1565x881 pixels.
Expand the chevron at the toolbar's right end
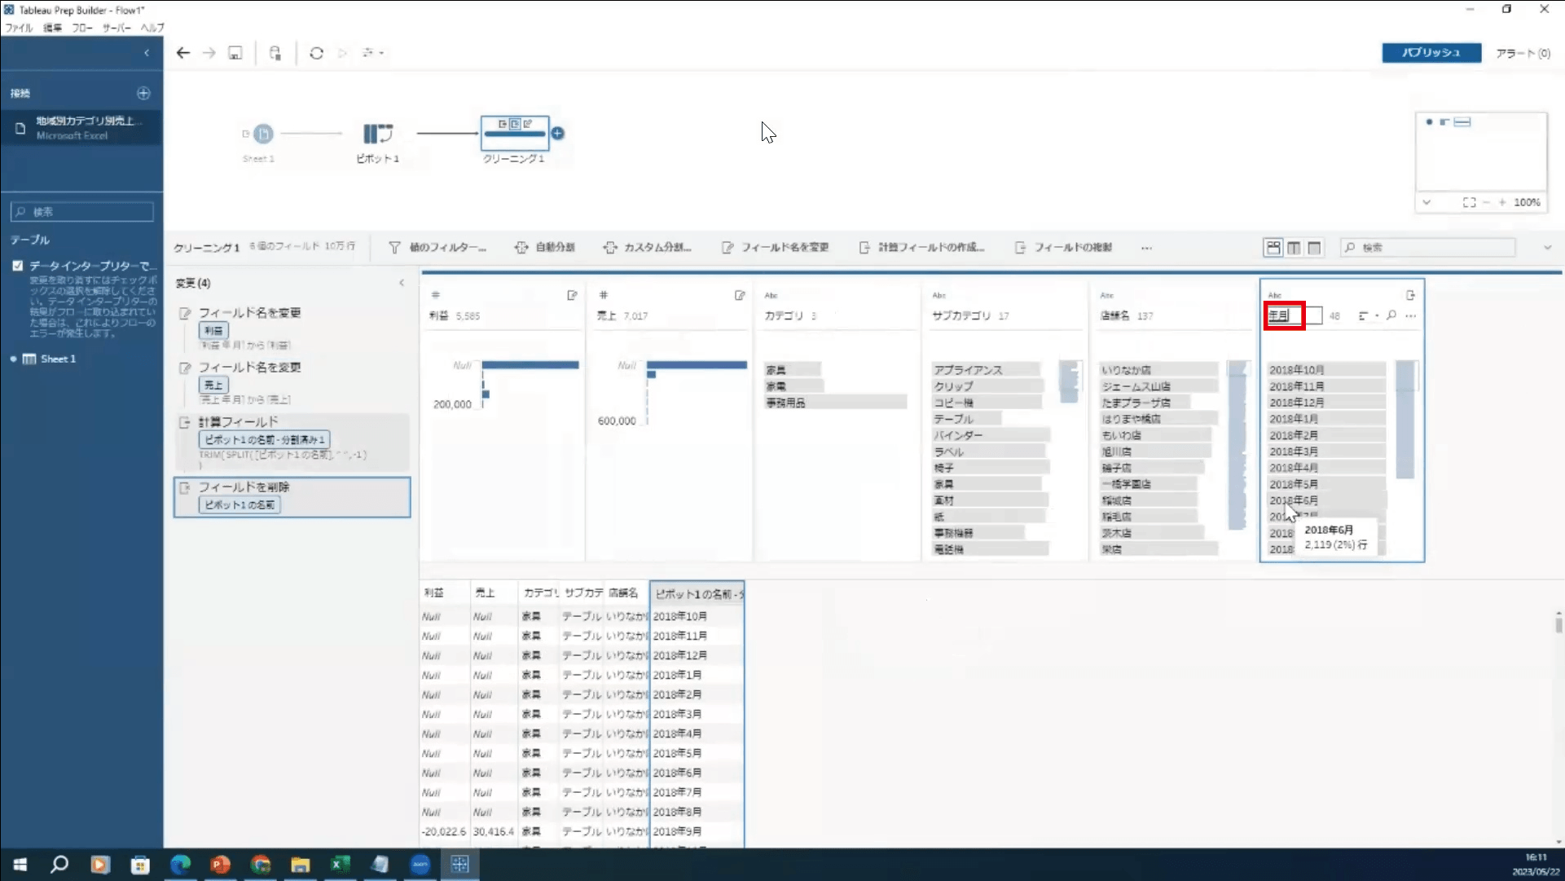click(1547, 247)
